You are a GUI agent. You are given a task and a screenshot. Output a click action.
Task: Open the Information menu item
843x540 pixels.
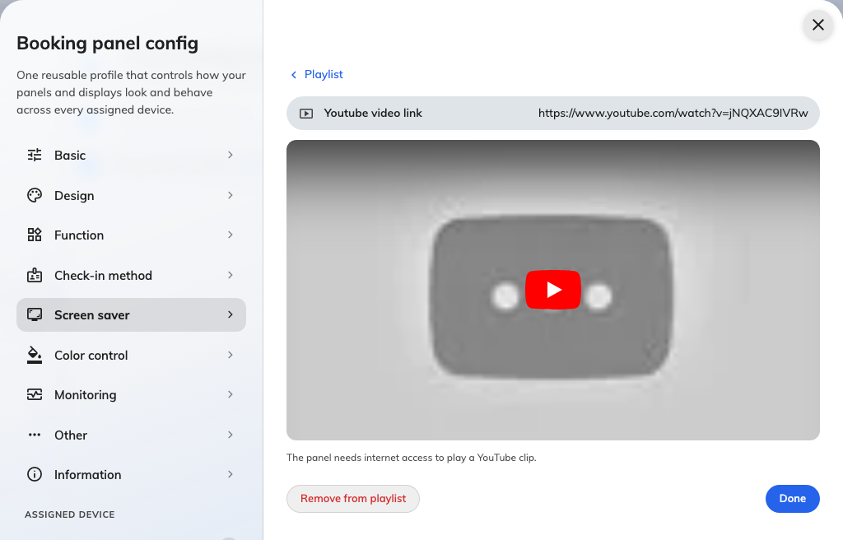[131, 474]
